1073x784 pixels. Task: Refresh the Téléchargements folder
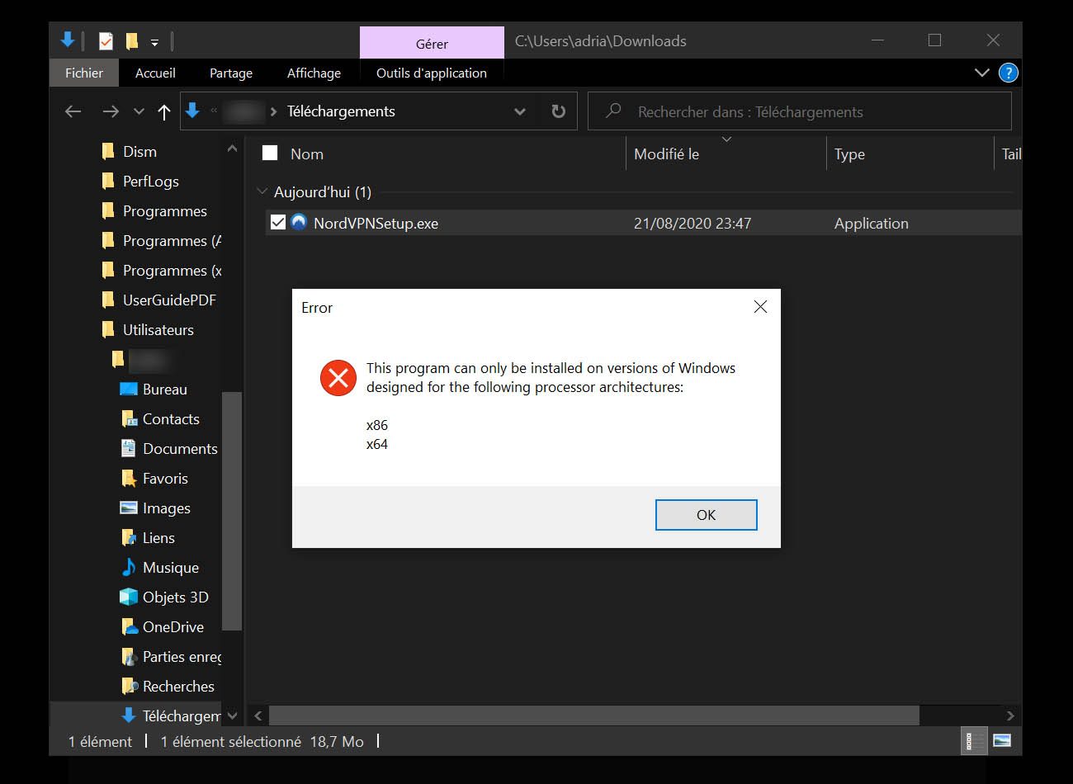[559, 111]
